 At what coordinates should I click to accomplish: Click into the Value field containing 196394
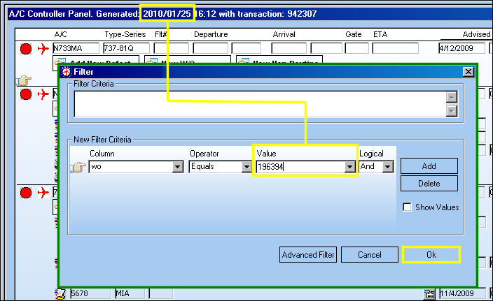(x=300, y=167)
